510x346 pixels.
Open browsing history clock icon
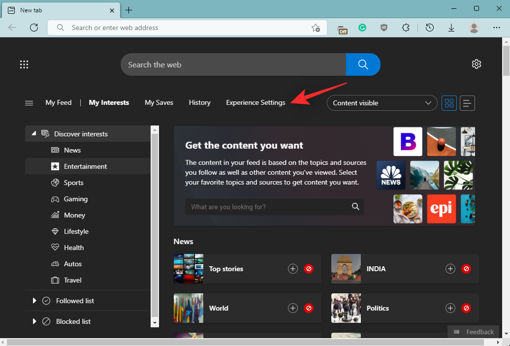[429, 28]
